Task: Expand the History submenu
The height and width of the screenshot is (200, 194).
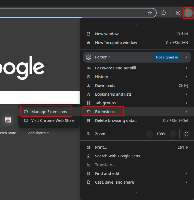Action: [x=137, y=77]
